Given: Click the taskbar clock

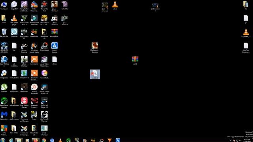Looking at the screenshot, I should [x=247, y=140].
